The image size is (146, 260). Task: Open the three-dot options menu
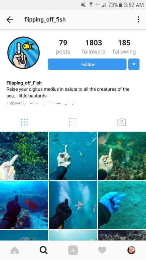click(138, 19)
